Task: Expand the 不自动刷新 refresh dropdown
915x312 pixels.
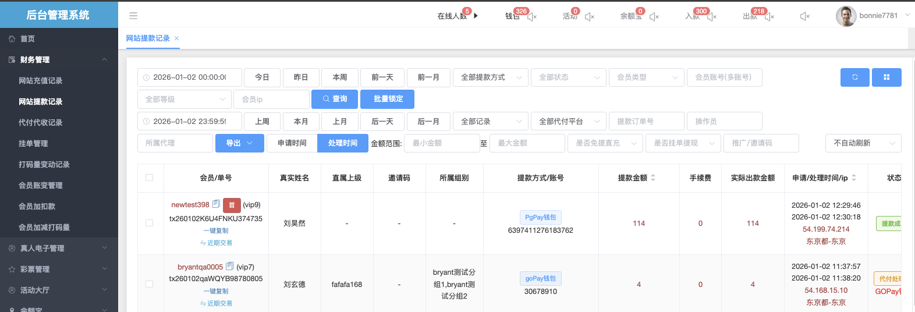Action: 863,143
